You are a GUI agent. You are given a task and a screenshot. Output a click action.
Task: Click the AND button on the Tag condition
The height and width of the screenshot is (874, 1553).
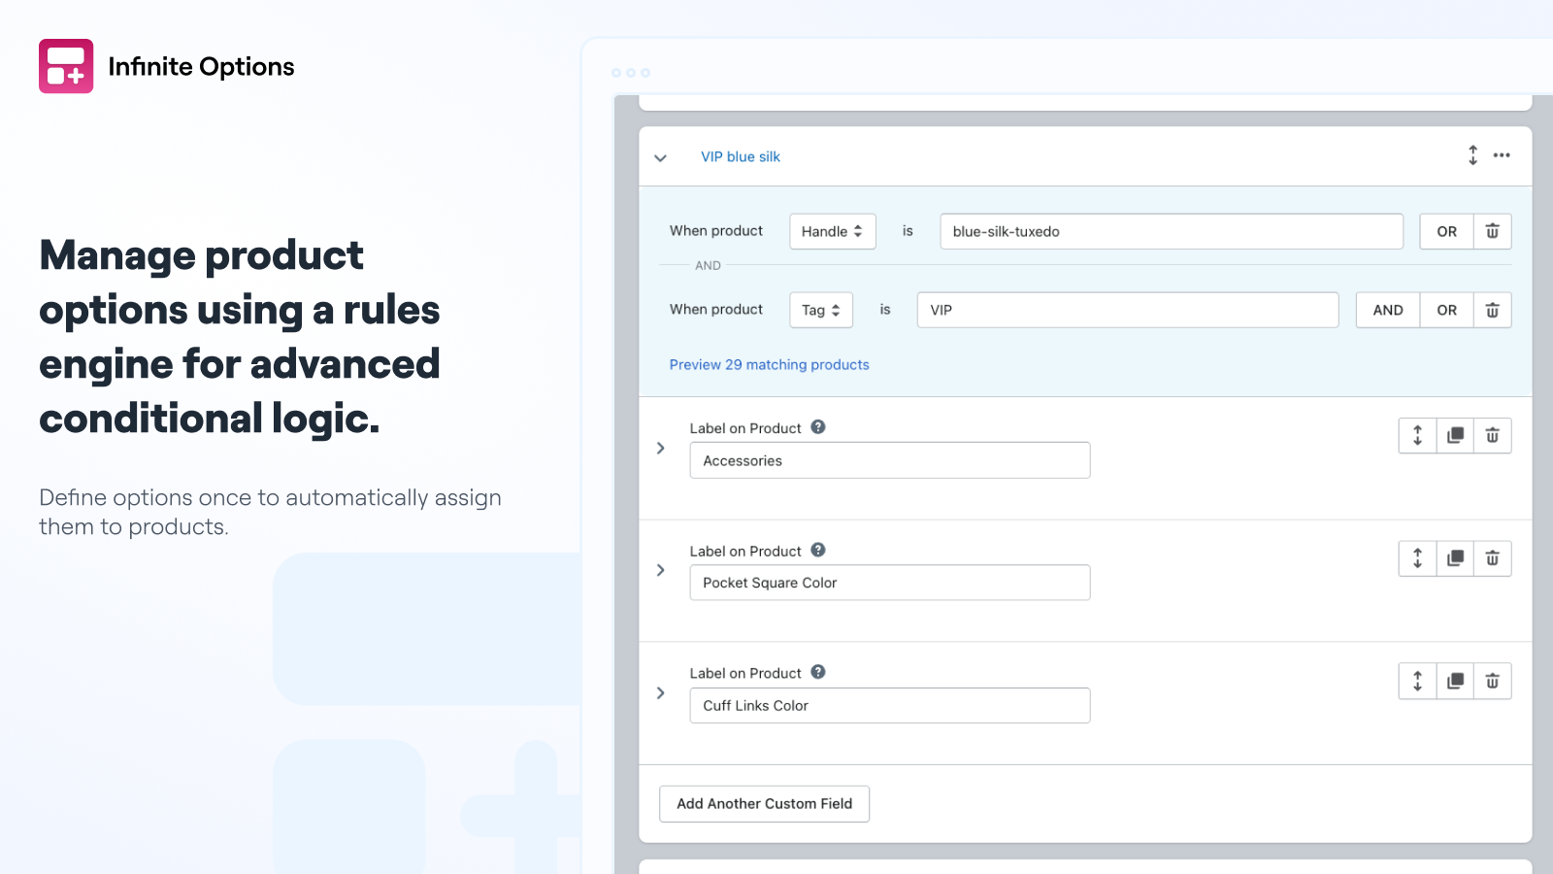pos(1387,310)
